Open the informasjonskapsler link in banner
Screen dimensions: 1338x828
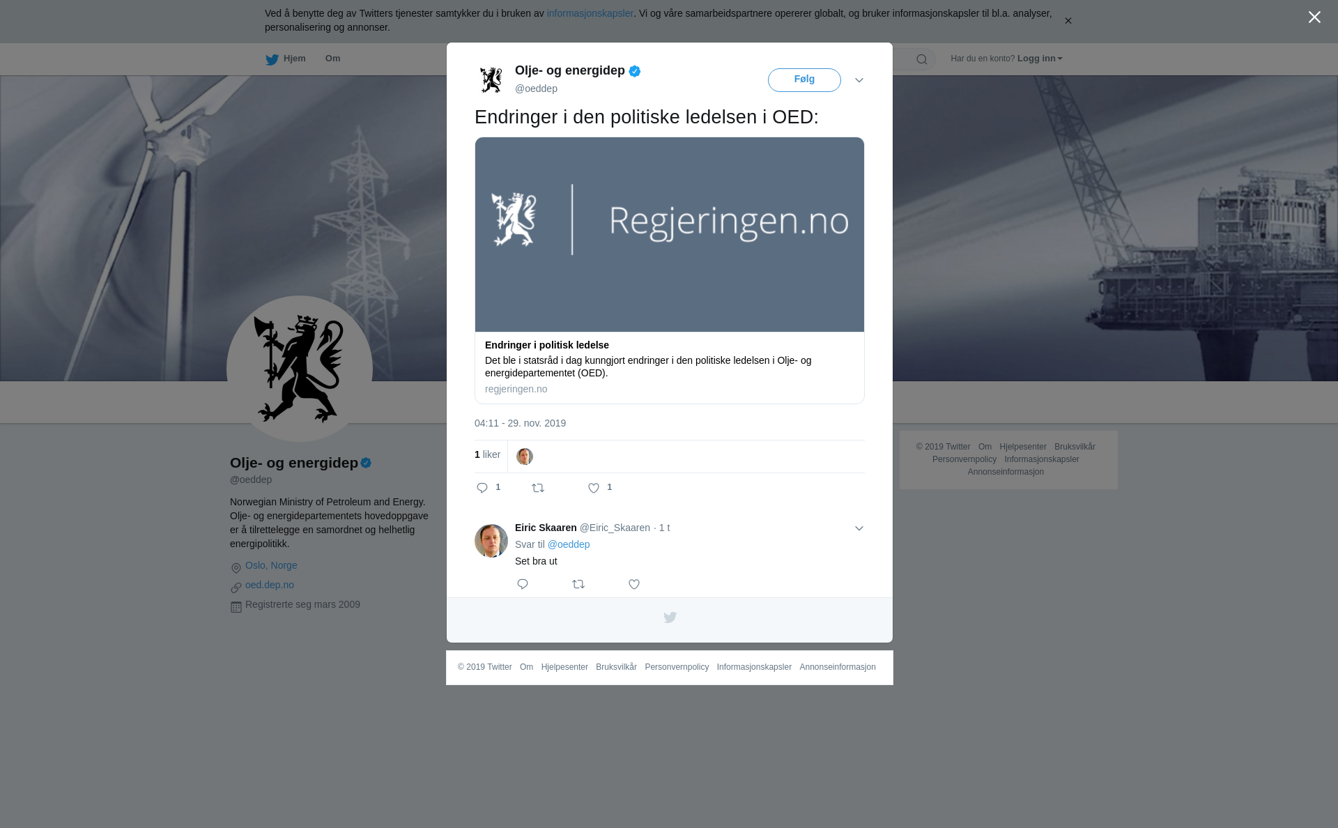click(590, 13)
